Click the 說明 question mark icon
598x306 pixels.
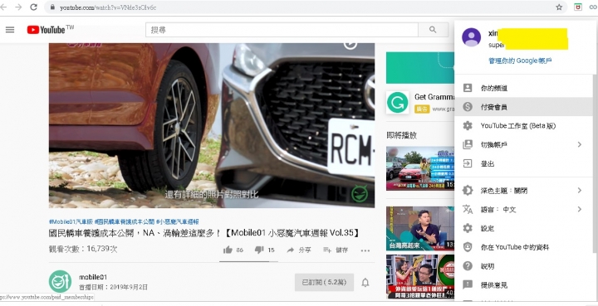click(467, 266)
